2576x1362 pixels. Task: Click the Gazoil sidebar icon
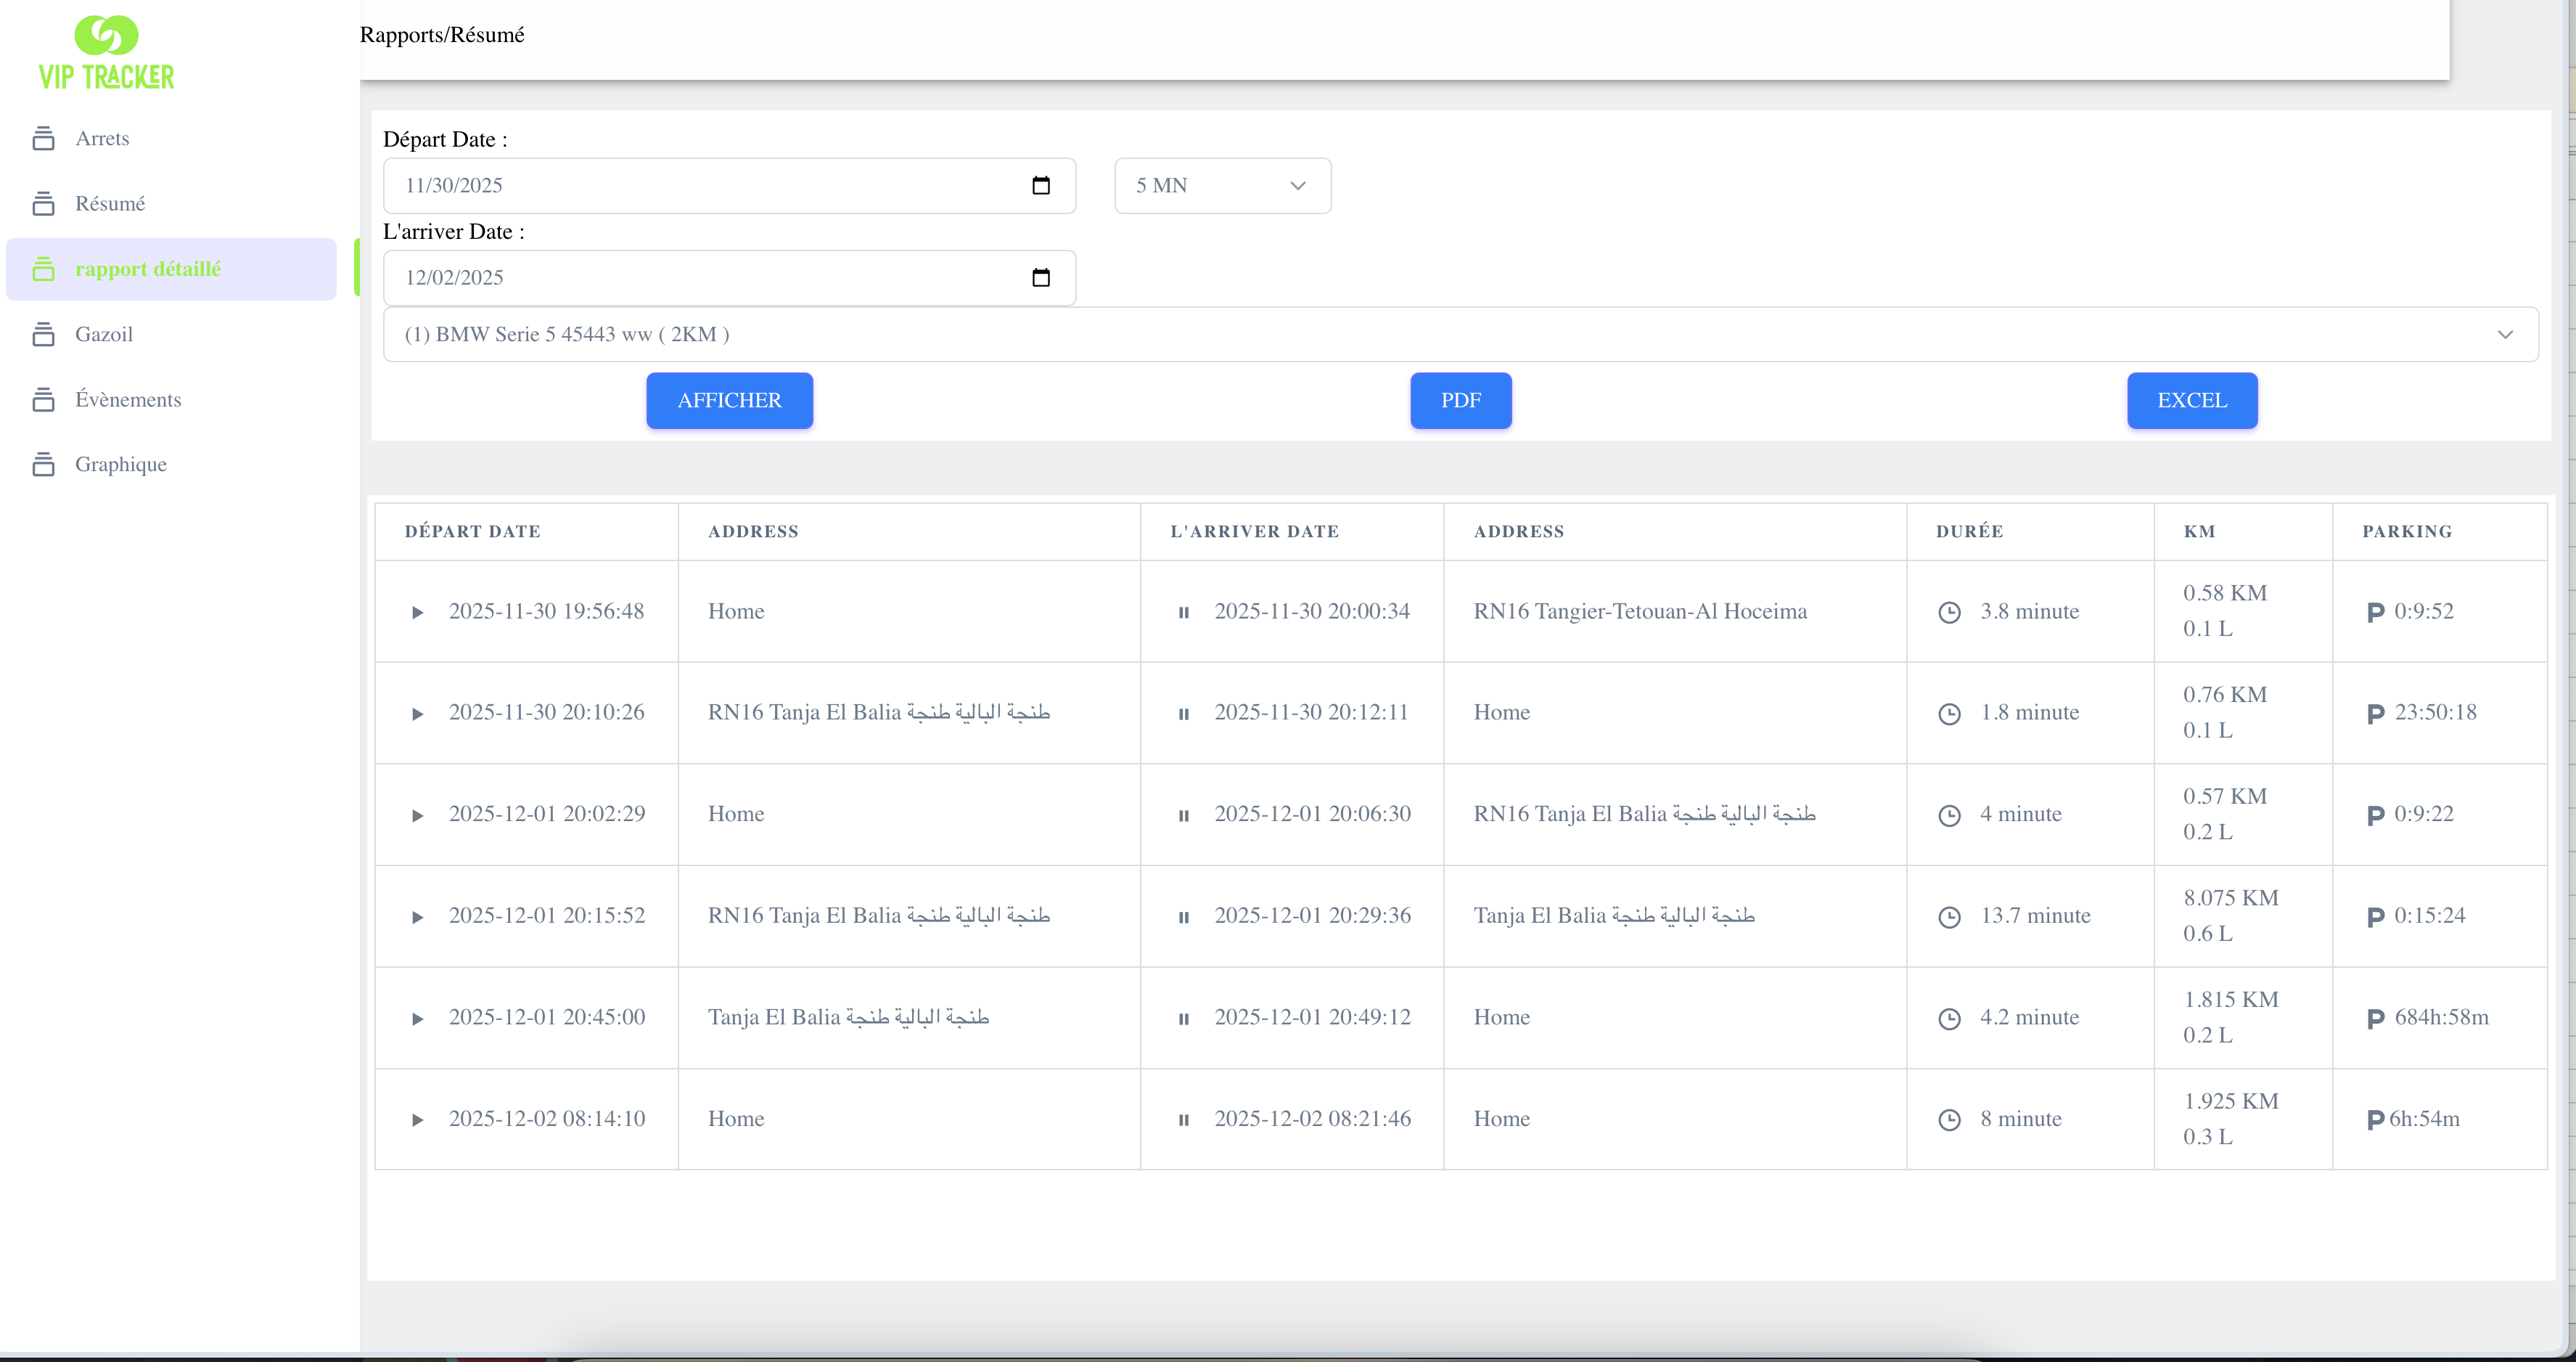43,334
